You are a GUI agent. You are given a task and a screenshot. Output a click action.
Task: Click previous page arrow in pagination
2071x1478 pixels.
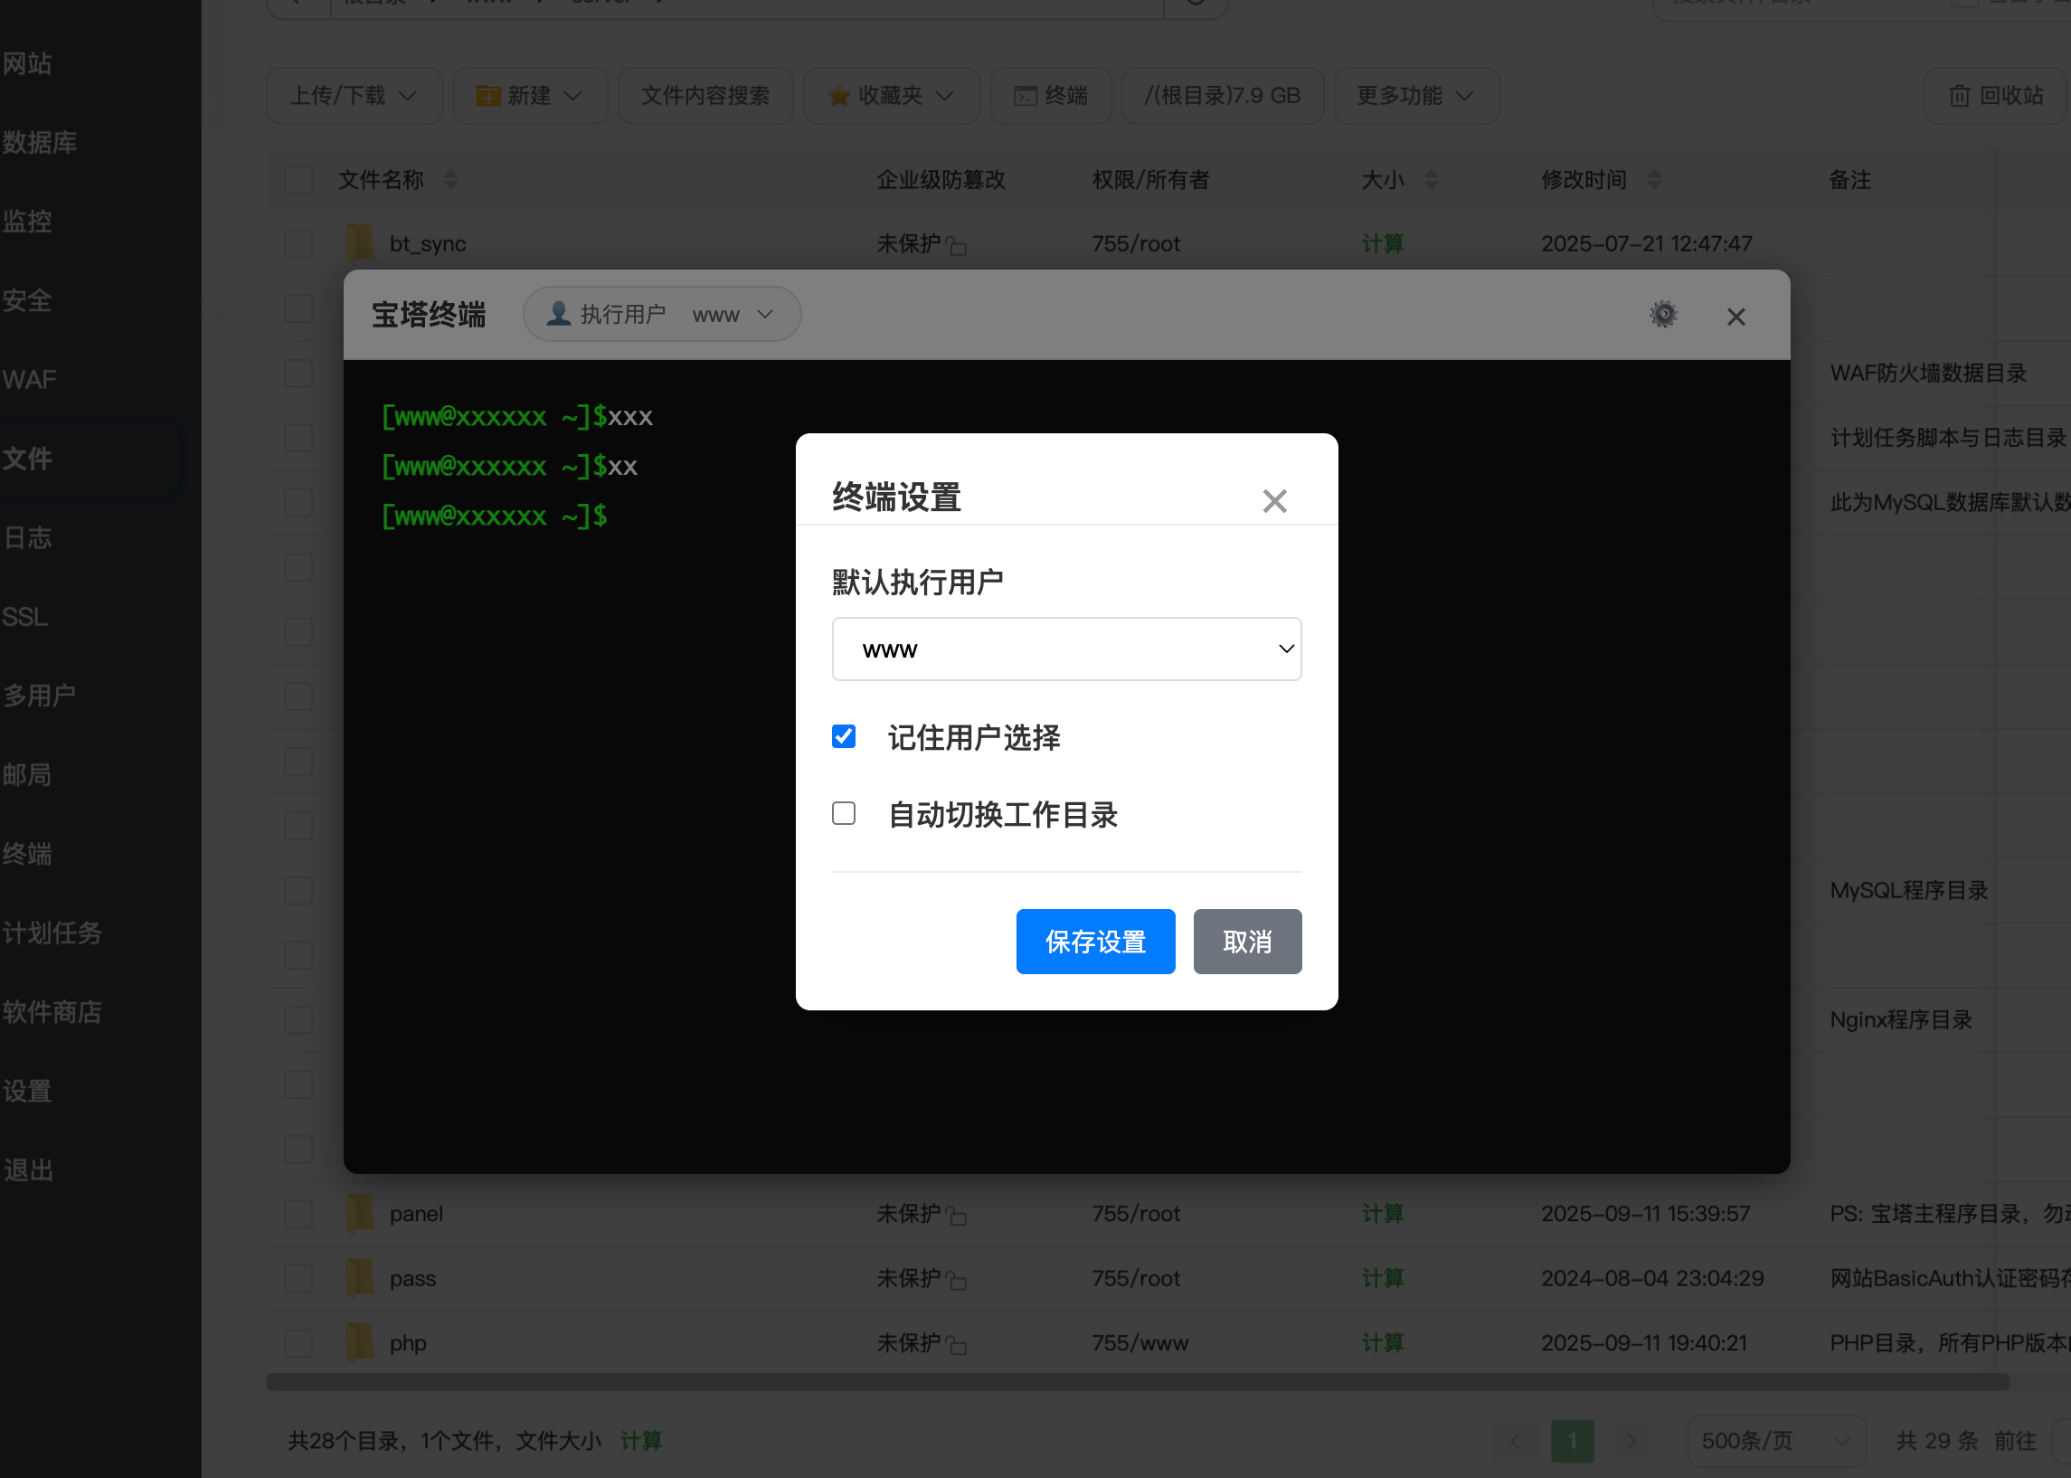(x=1515, y=1441)
